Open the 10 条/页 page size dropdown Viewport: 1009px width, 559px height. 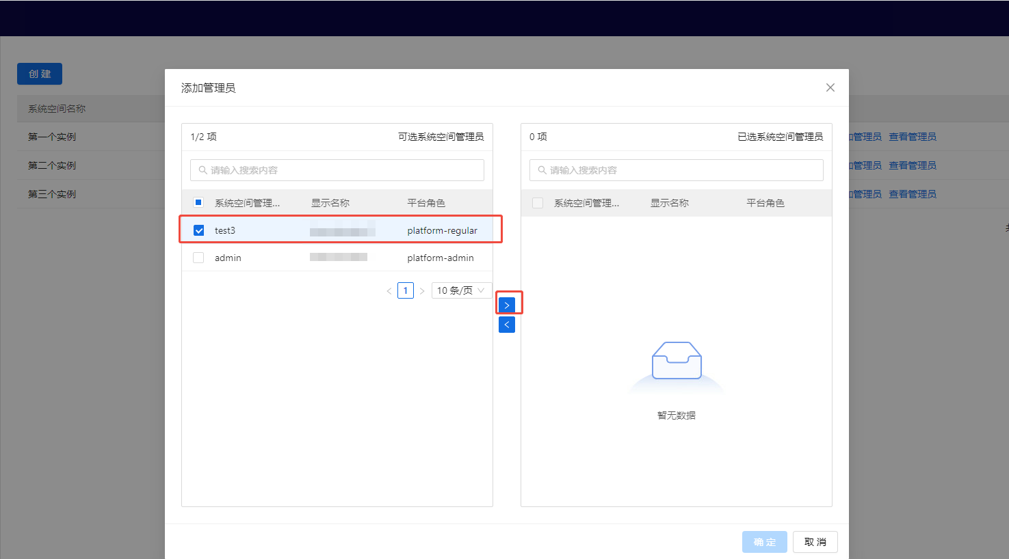(462, 290)
